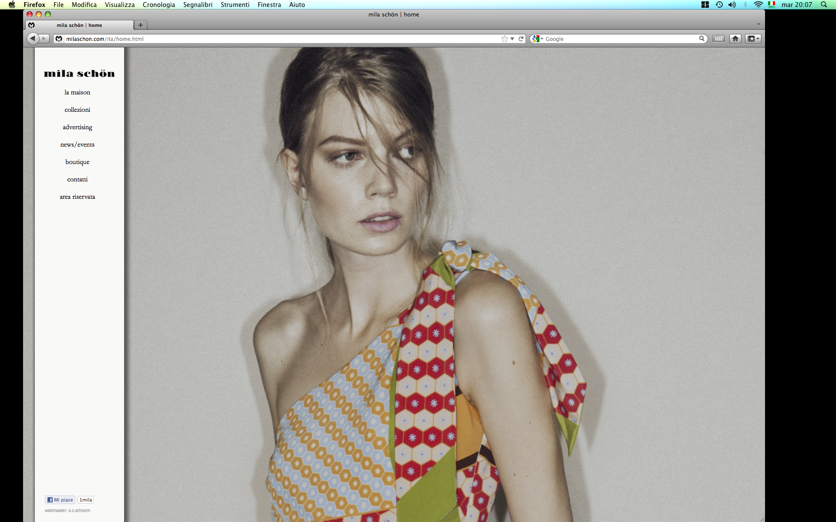This screenshot has height=522, width=836.
Task: Open new tab with plus button
Action: pyautogui.click(x=140, y=25)
